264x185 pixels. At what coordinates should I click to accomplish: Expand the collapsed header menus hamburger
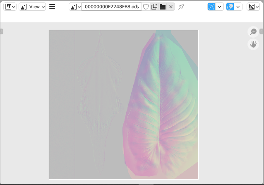[x=52, y=7]
